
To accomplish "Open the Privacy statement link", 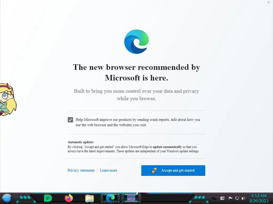I will (x=81, y=170).
